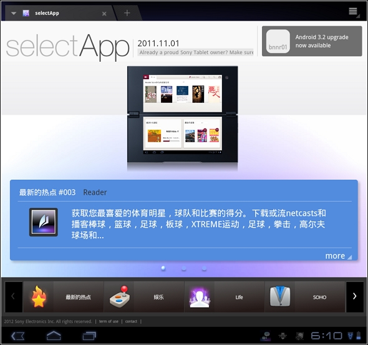
Task: Select the second carousel page dot
Action: click(184, 268)
